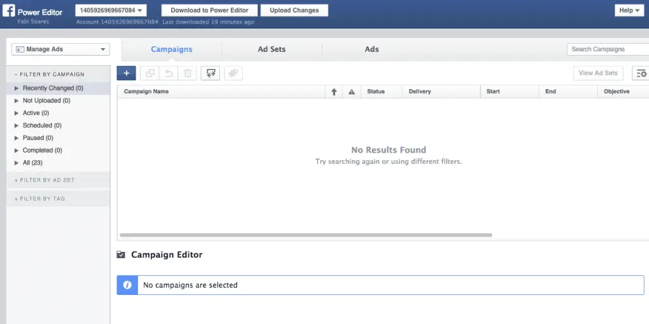Click the Campaign Editor folder icon
Image resolution: width=649 pixels, height=324 pixels.
[x=121, y=254]
